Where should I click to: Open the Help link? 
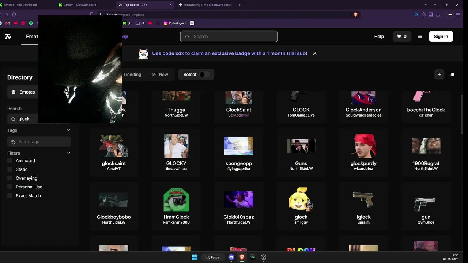coord(379,37)
